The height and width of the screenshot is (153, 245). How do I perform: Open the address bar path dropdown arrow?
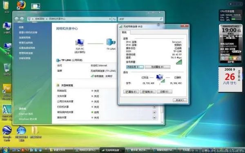coord(110,19)
